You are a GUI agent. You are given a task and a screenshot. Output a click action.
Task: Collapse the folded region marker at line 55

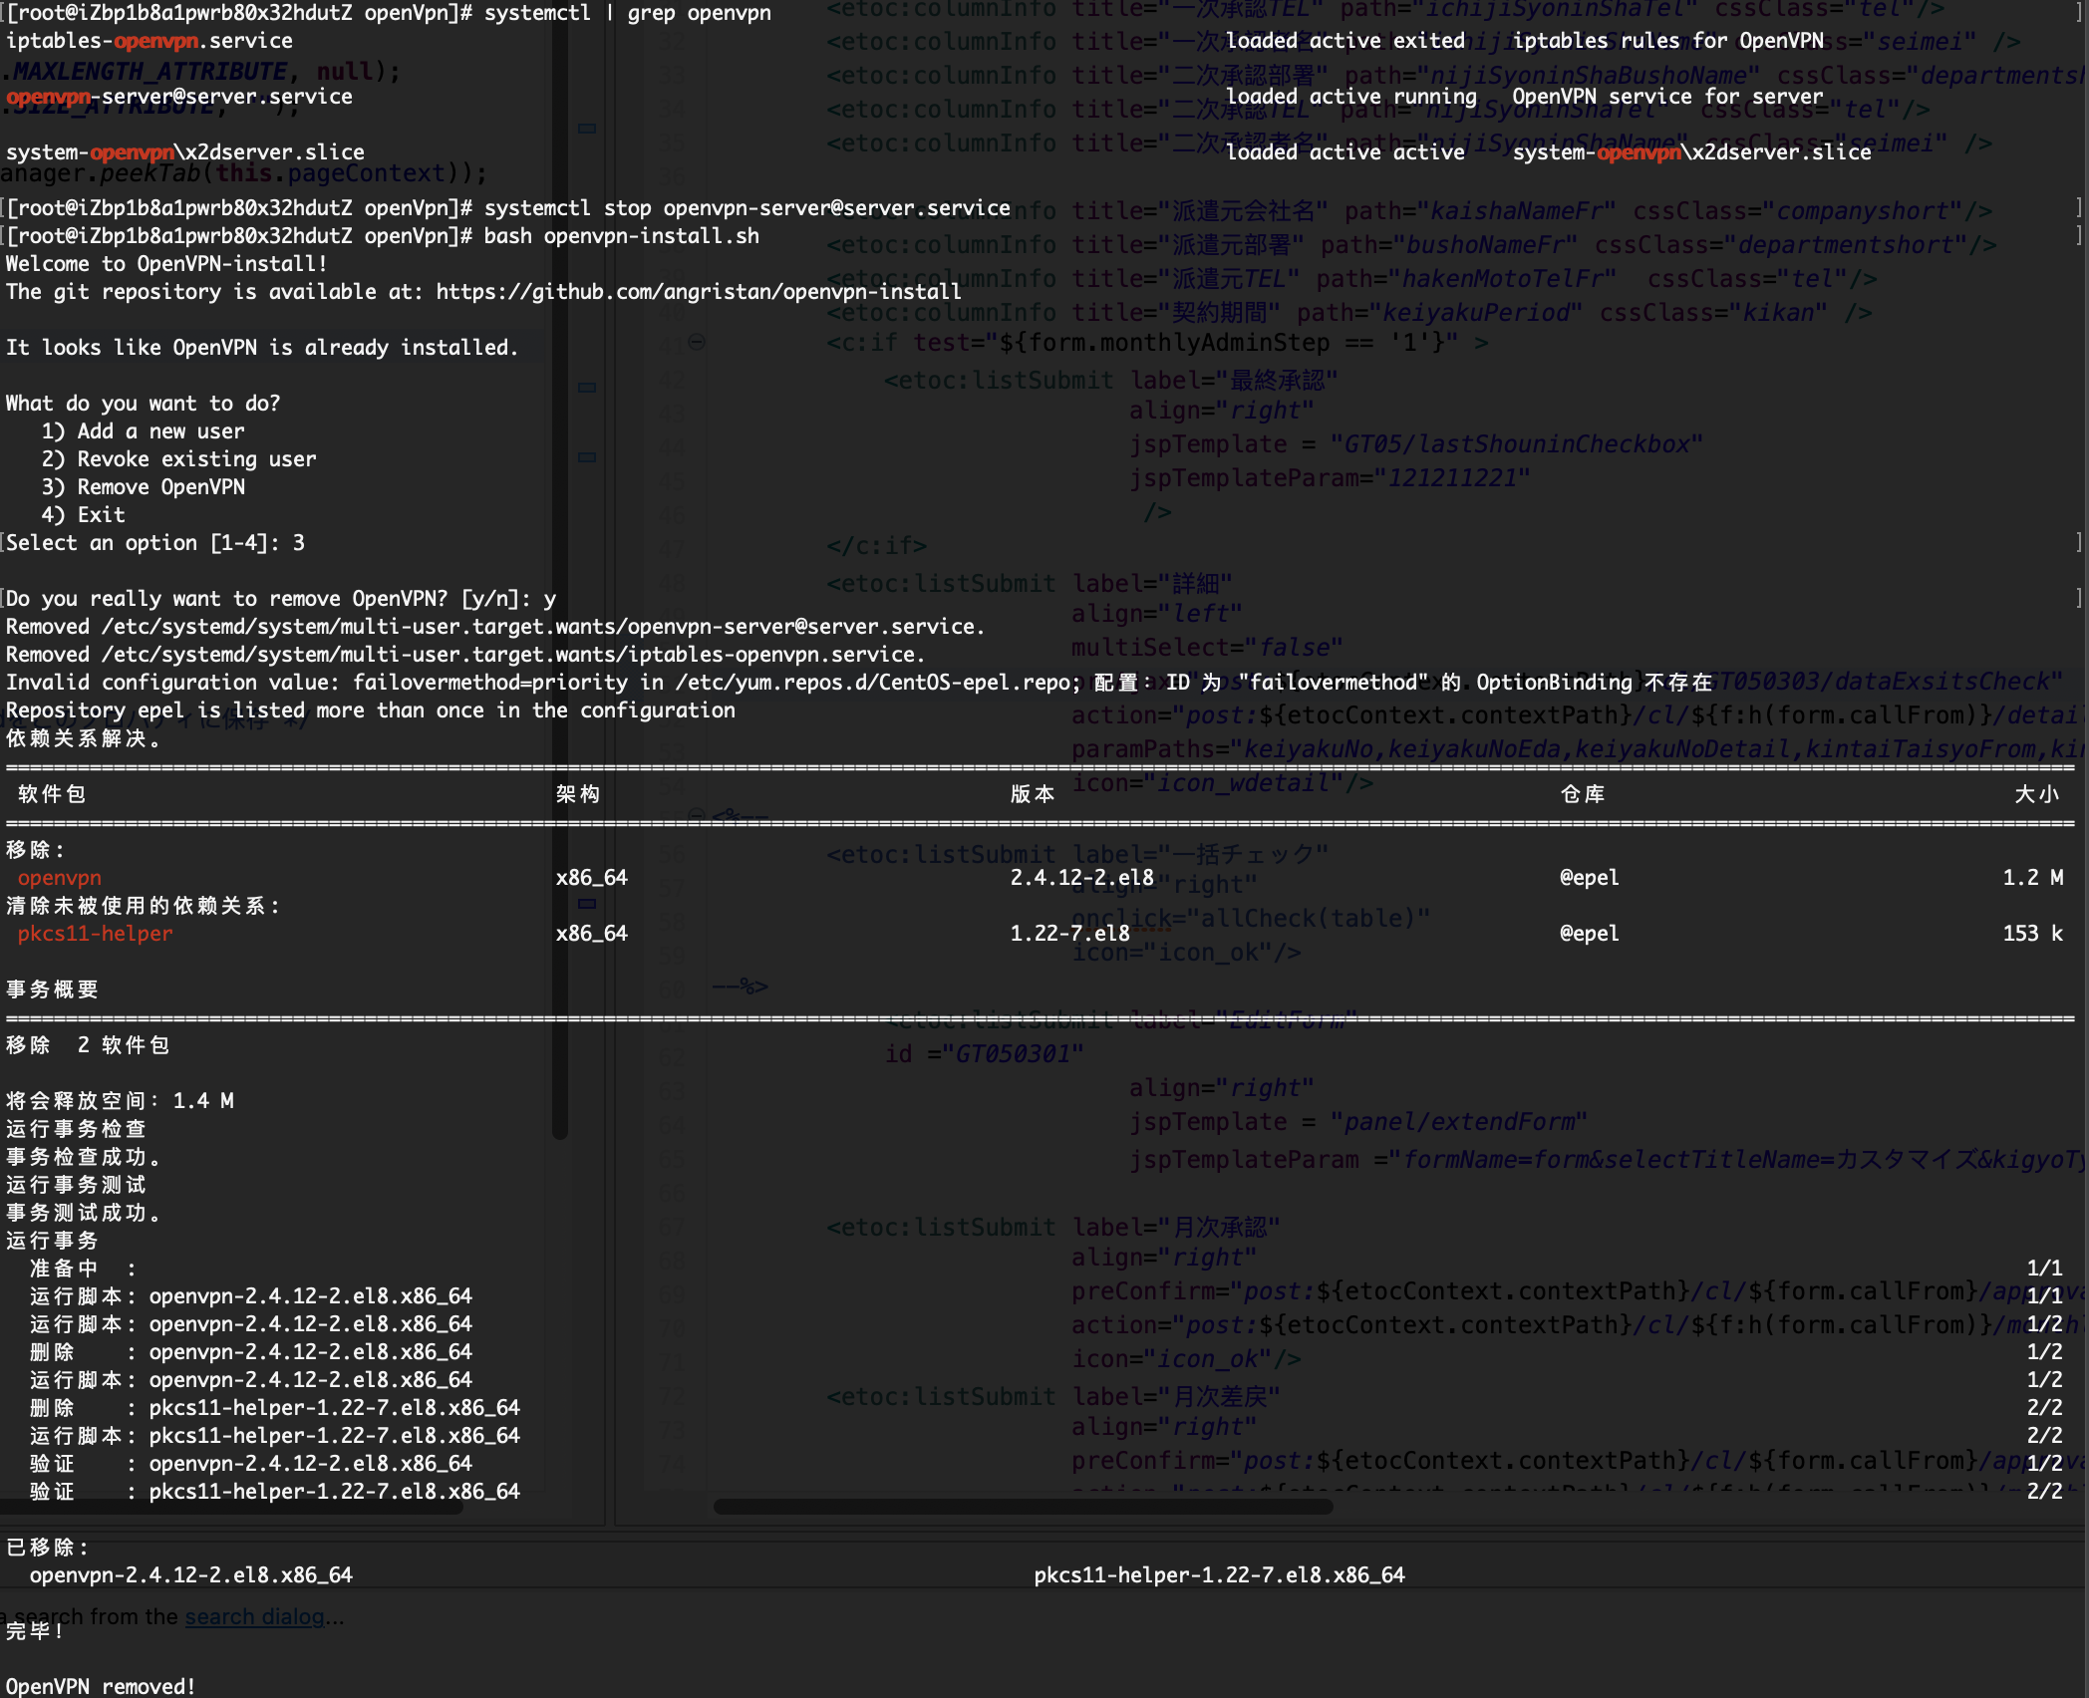(x=696, y=815)
